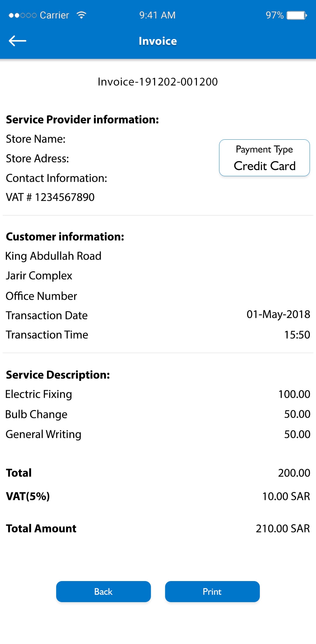Tap the signal strength dots

(23, 15)
